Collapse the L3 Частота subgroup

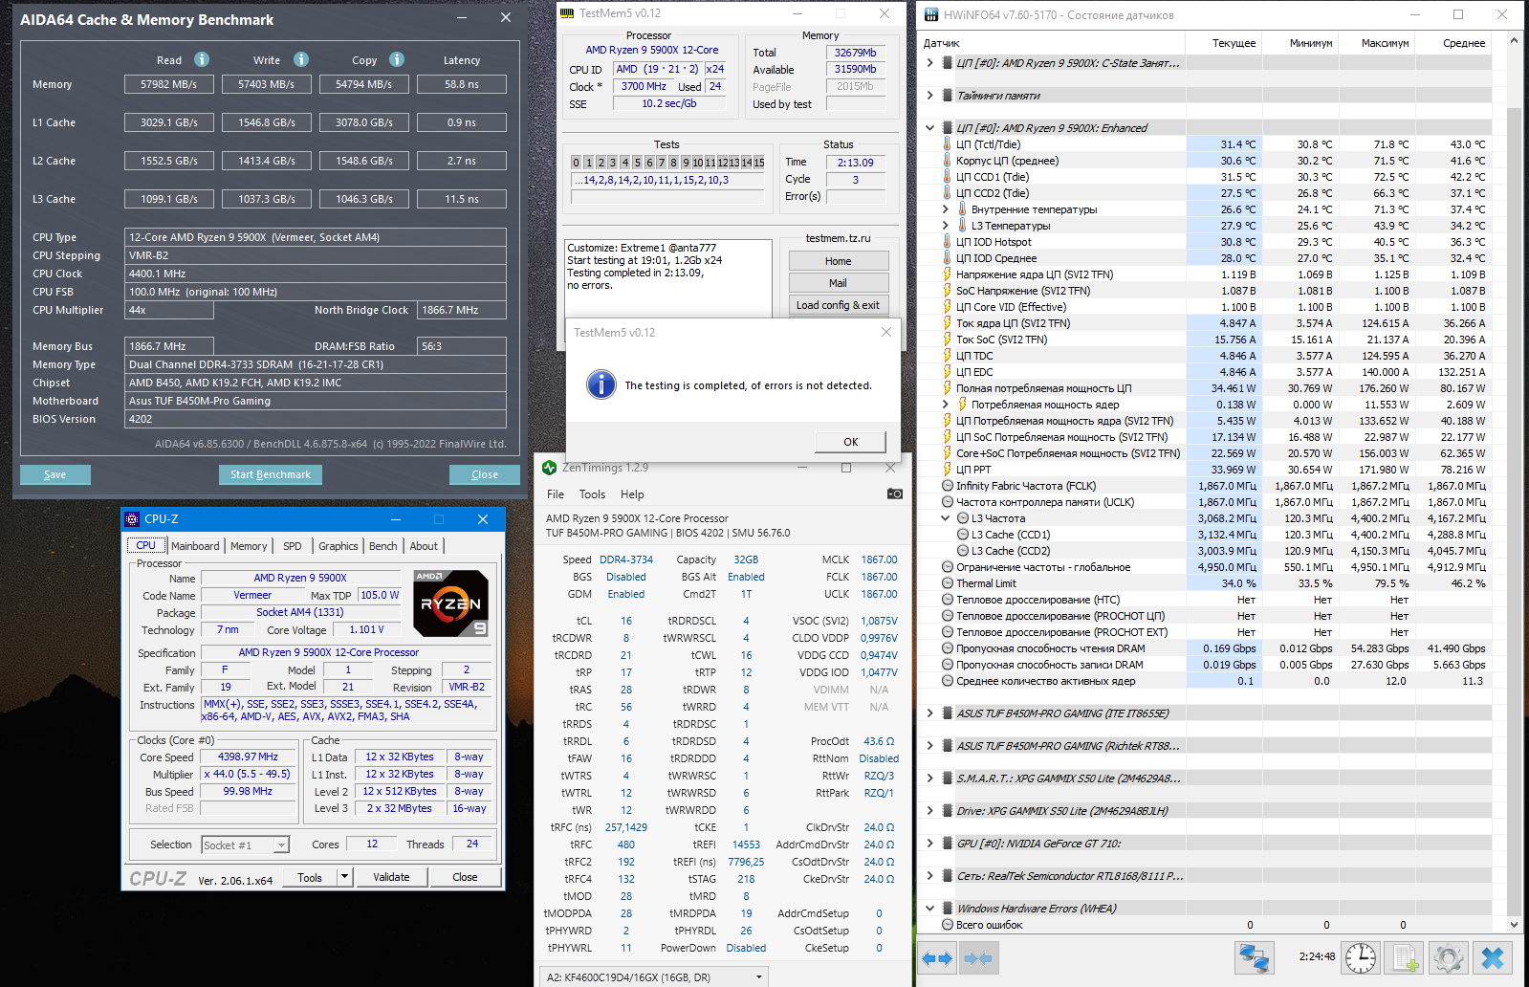coord(946,518)
